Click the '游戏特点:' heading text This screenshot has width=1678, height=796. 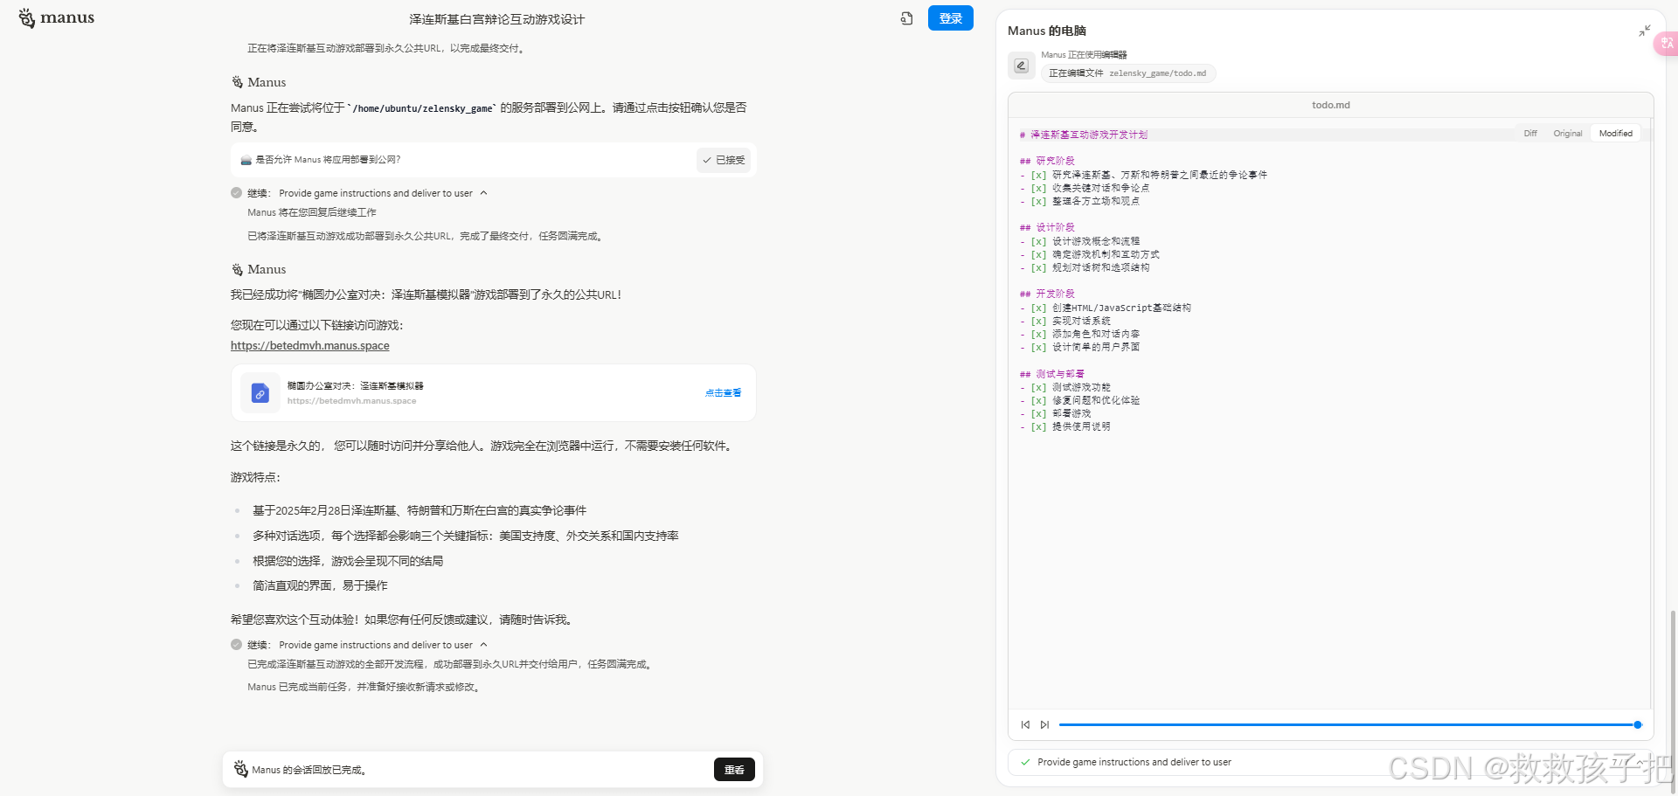255,477
